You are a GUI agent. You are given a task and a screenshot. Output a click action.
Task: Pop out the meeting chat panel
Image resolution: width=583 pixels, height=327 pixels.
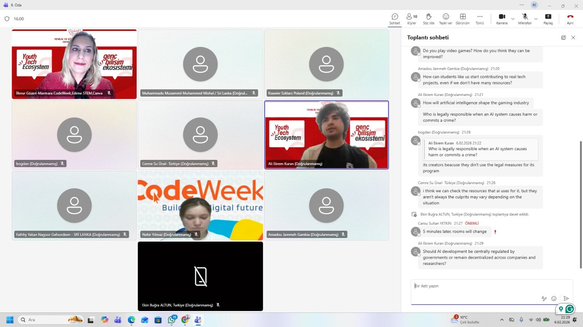564,37
